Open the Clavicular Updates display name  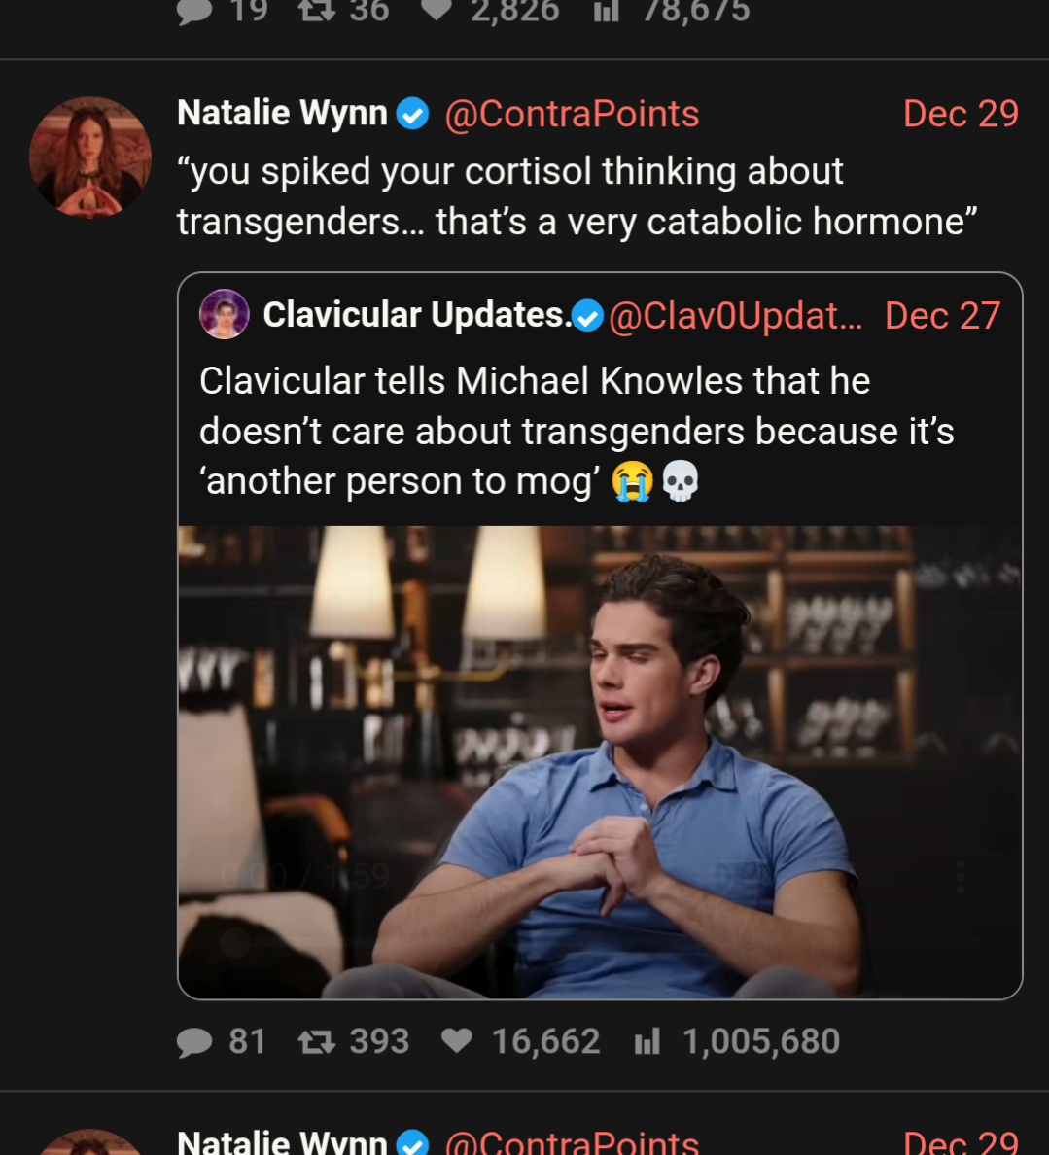417,316
